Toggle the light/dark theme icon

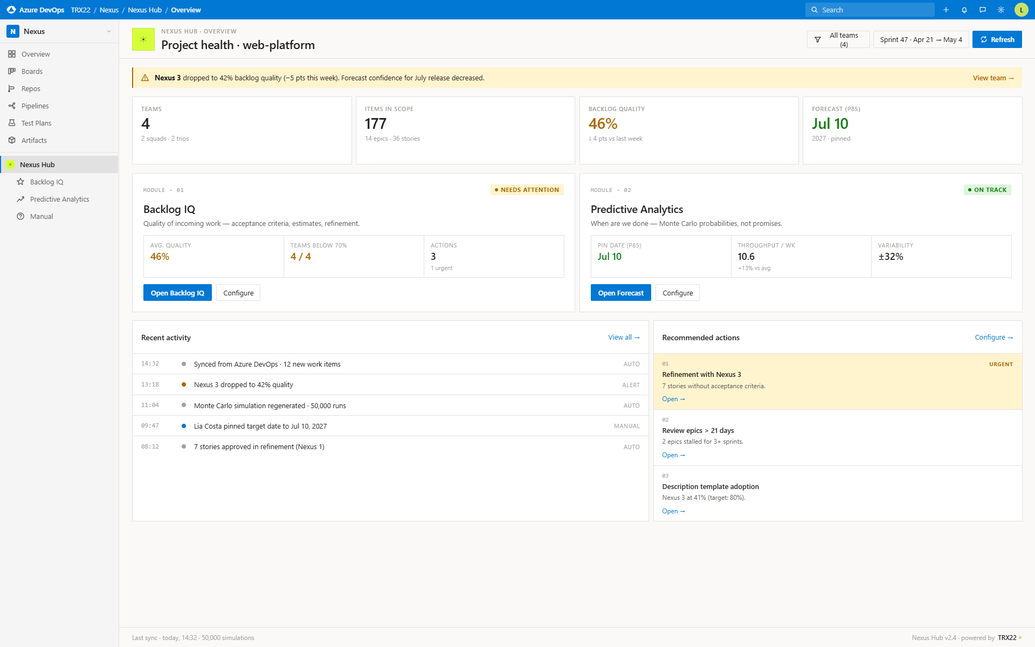tap(1001, 10)
